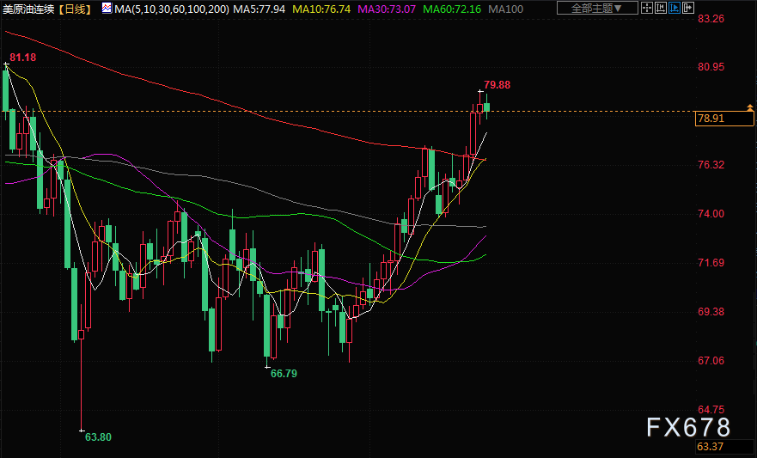Open MA(5,10,30,60,100,200) indicator settings
Viewport: 757px width, 458px height.
[172, 9]
